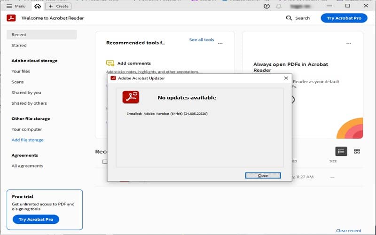Click the Add comments tool icon

pyautogui.click(x=110, y=63)
